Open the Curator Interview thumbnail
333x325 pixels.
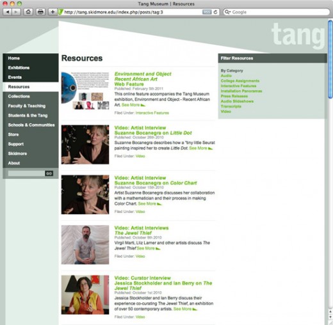click(85, 295)
